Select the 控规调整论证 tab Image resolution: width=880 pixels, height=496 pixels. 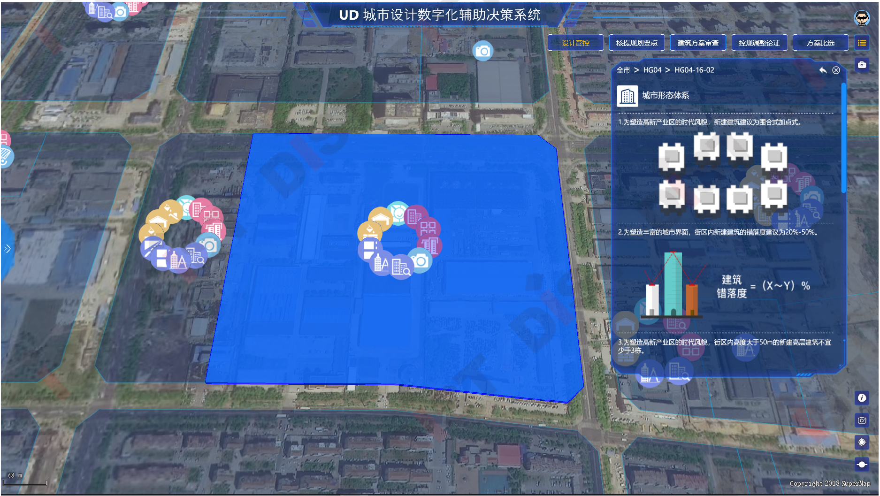click(759, 43)
